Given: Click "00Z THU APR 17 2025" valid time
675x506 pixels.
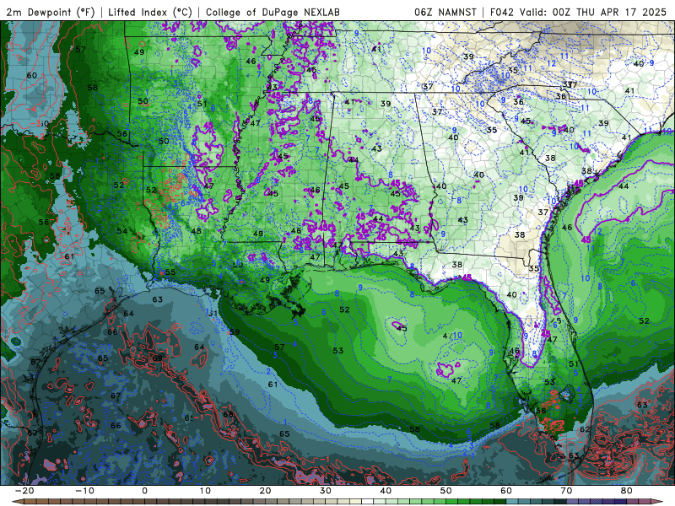Looking at the screenshot, I should [x=609, y=12].
